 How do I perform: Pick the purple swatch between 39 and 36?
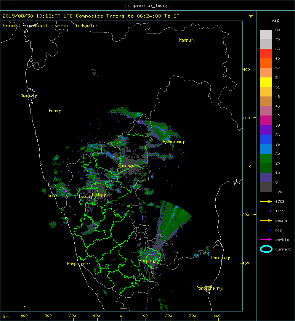pos(266,130)
